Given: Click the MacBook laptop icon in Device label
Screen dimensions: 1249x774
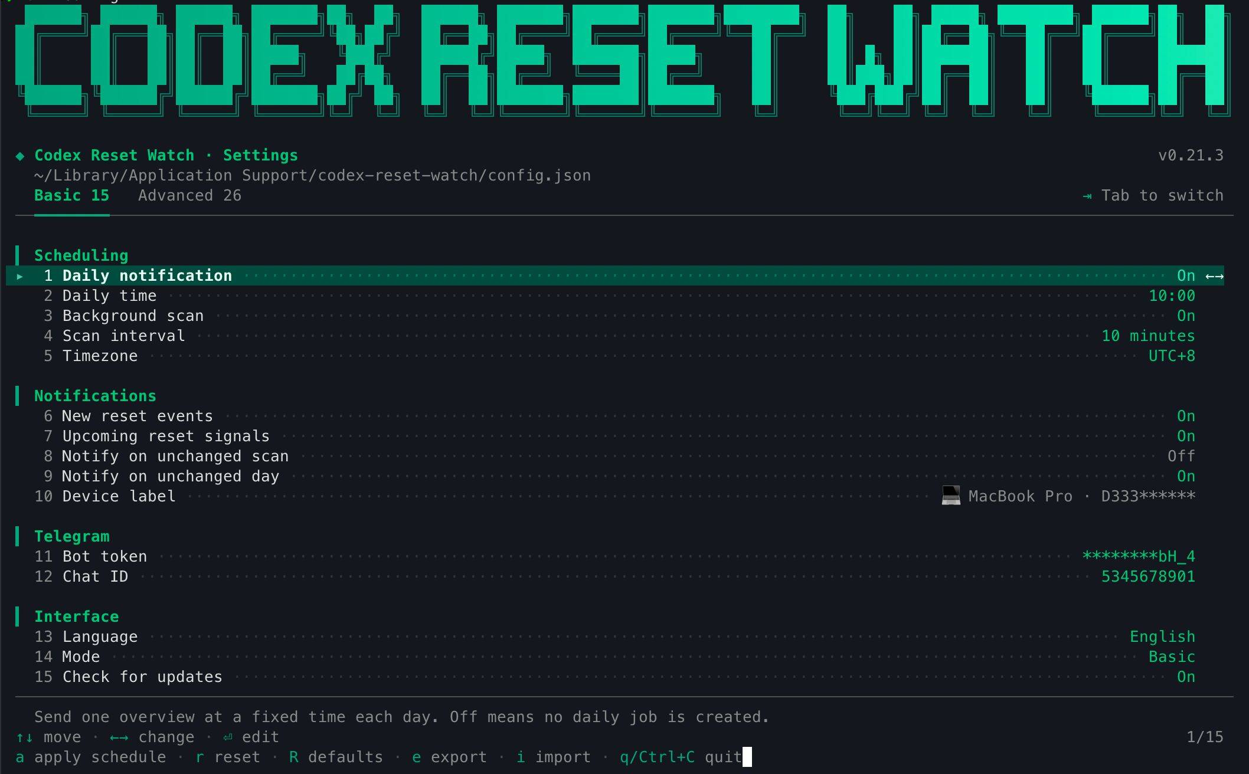Looking at the screenshot, I should tap(950, 496).
